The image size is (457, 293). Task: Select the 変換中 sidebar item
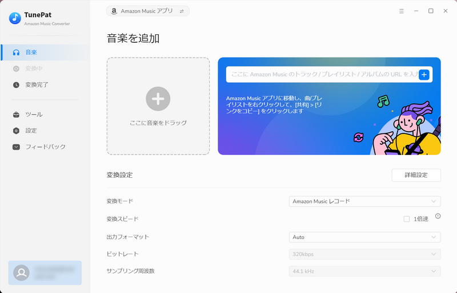tap(45, 68)
